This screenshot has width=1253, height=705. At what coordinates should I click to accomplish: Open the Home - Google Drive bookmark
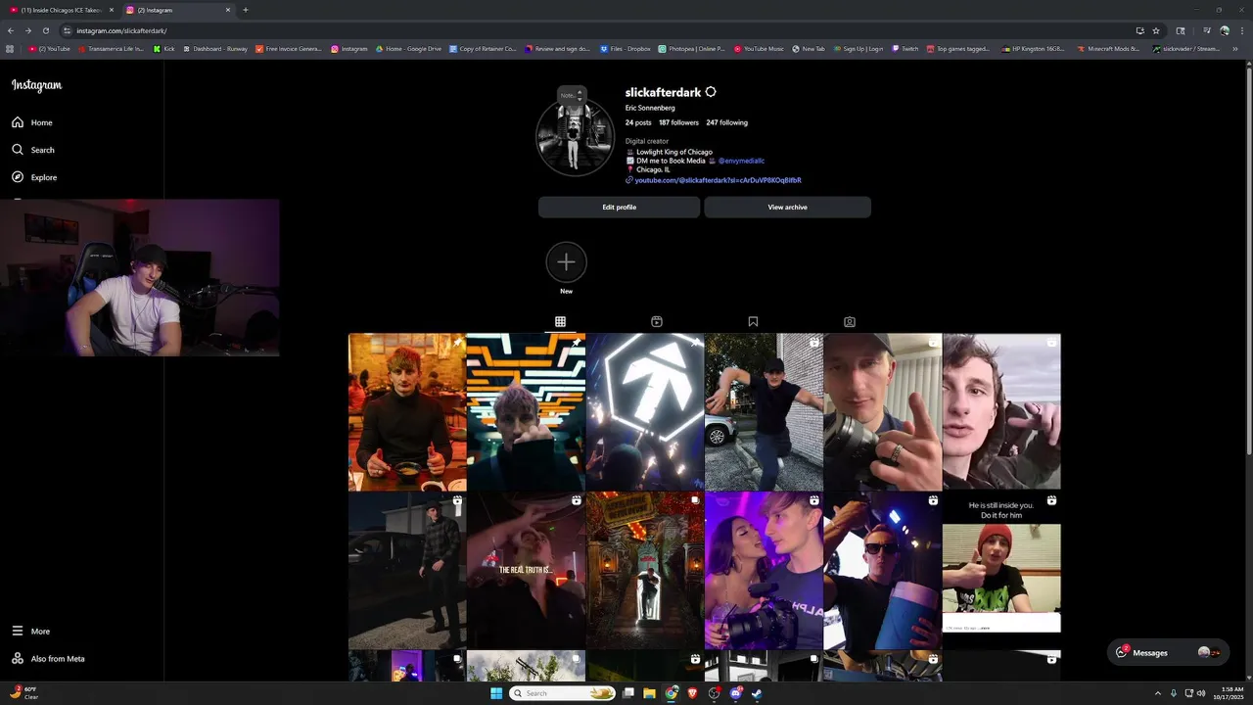[407, 48]
